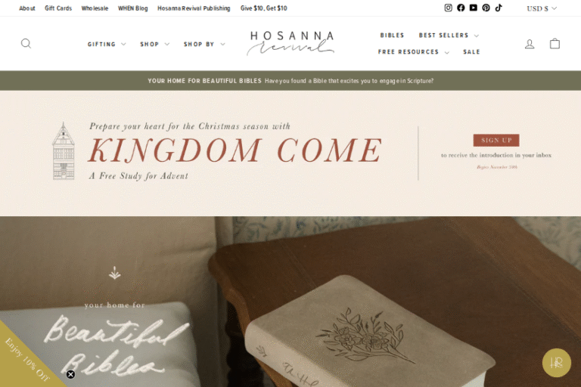Open the Pinterest icon link
Viewport: 581px width, 387px height.
coord(486,8)
